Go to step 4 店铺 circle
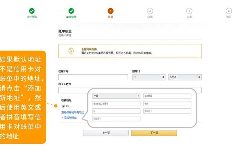 150,11
